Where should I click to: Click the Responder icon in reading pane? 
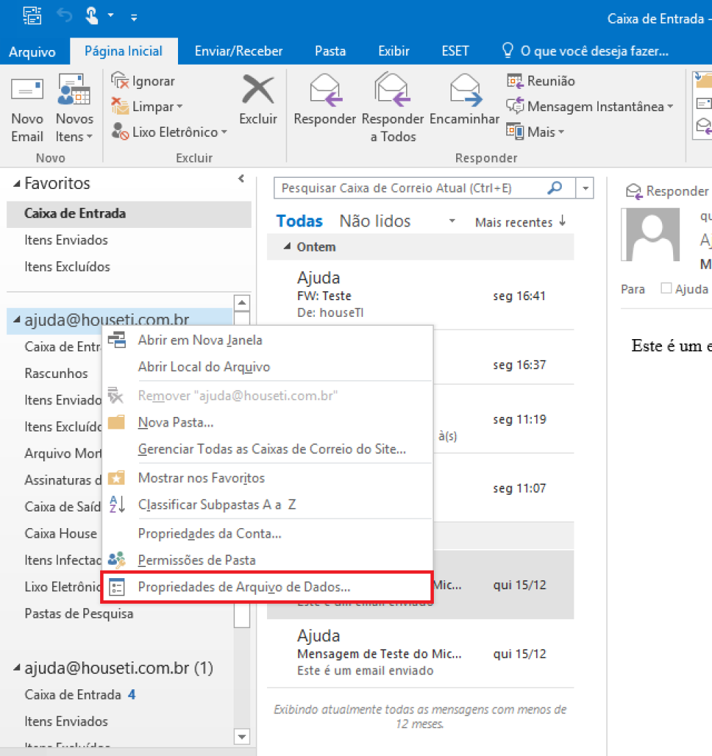(x=634, y=191)
